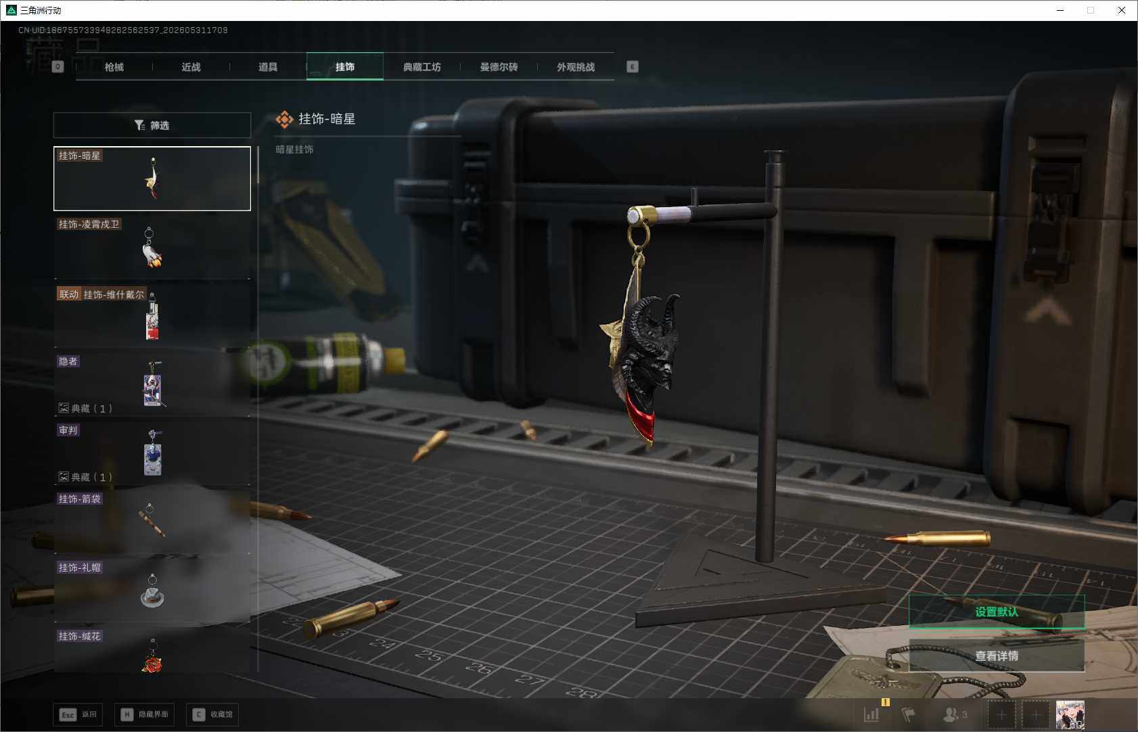Click the first empty teammate plus slot
The height and width of the screenshot is (732, 1138).
(x=1002, y=714)
